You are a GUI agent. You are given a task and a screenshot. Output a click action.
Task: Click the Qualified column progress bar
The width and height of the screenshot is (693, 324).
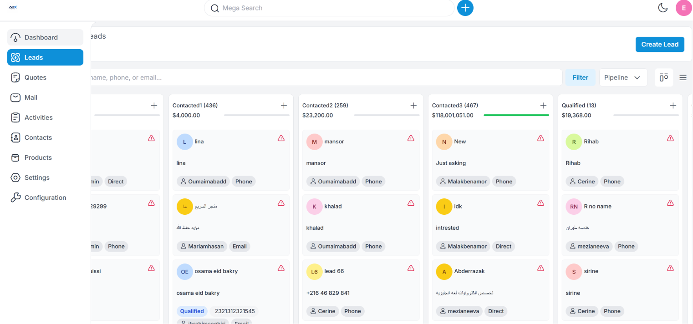coord(646,115)
